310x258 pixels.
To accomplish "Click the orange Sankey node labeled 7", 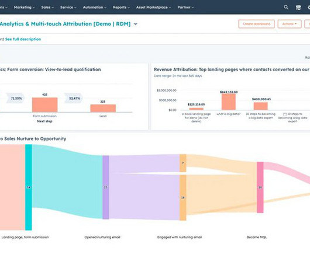I will pos(183,163).
